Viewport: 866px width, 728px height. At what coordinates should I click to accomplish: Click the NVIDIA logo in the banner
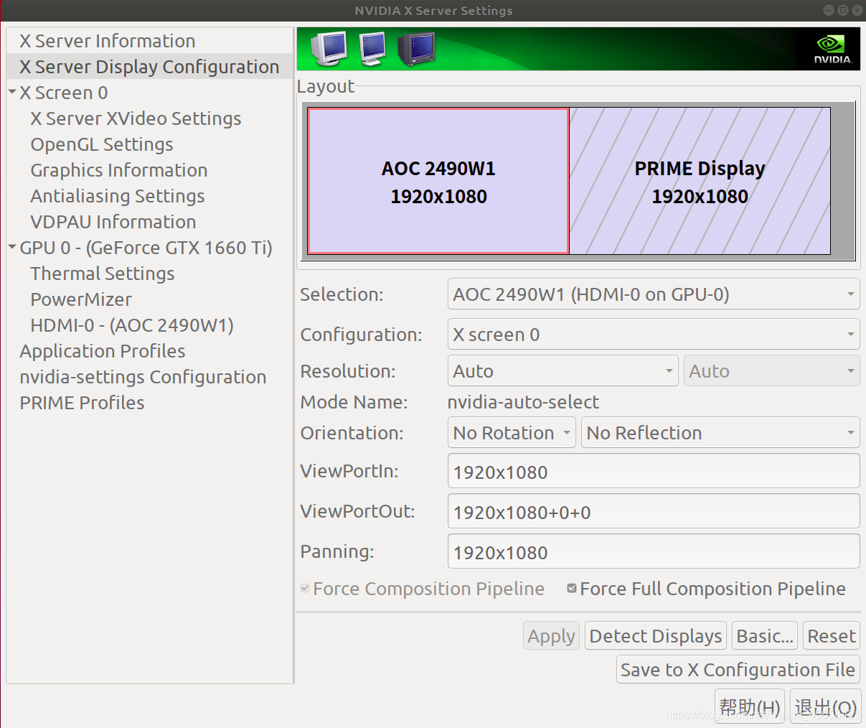click(x=832, y=49)
